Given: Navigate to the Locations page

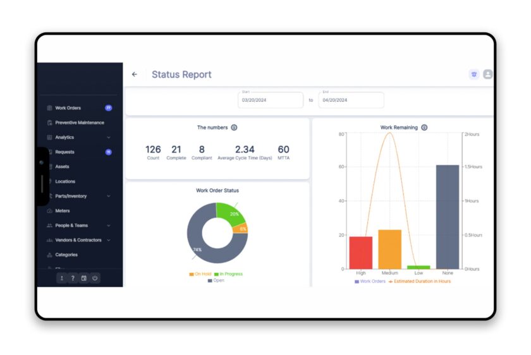Looking at the screenshot, I should [64, 181].
